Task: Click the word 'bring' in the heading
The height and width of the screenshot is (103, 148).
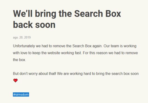Action: pos(45,14)
